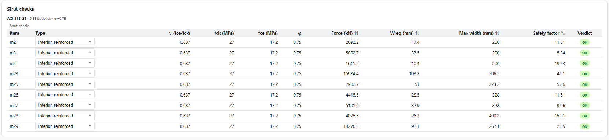The image size is (609, 140).
Task: Open the Type dropdown for row m26
Action: tap(65, 95)
